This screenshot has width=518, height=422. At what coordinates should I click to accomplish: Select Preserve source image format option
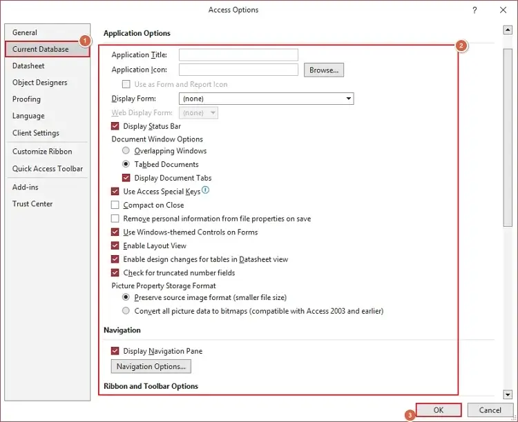coord(126,297)
